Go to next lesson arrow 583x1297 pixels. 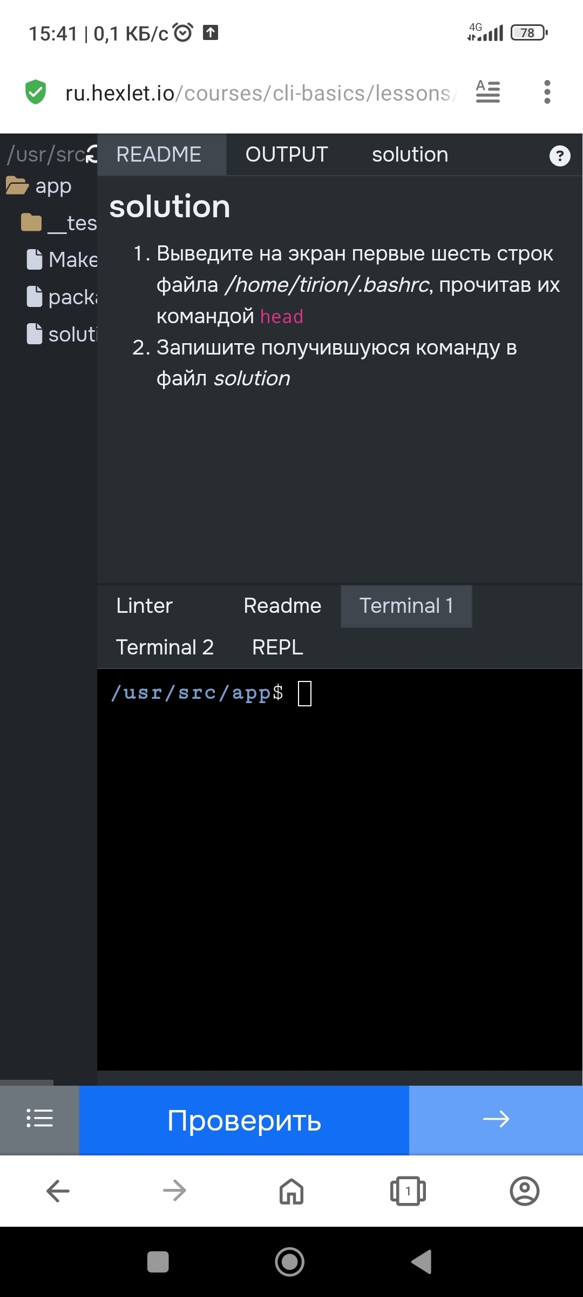[496, 1119]
